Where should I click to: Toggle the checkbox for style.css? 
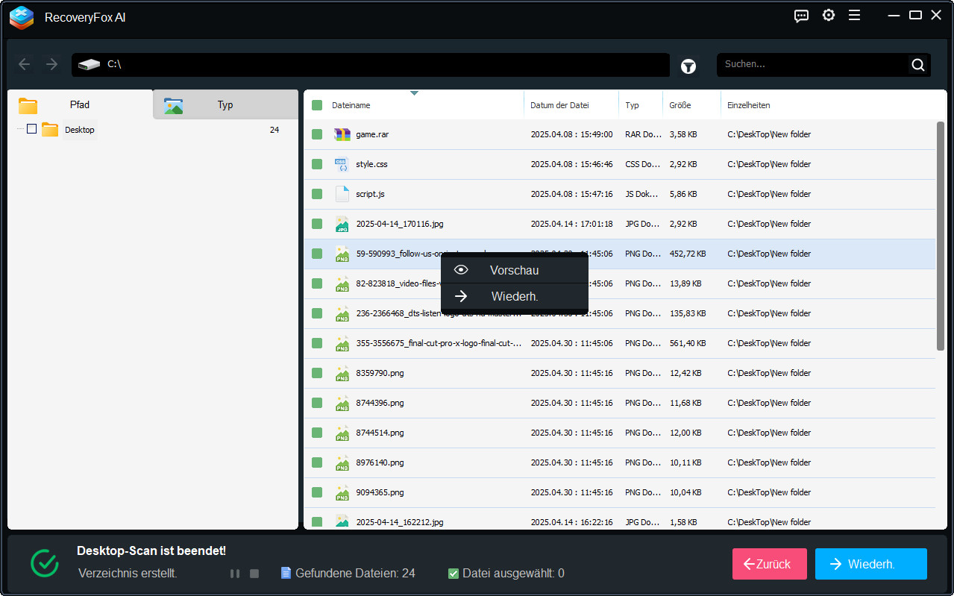click(x=317, y=164)
